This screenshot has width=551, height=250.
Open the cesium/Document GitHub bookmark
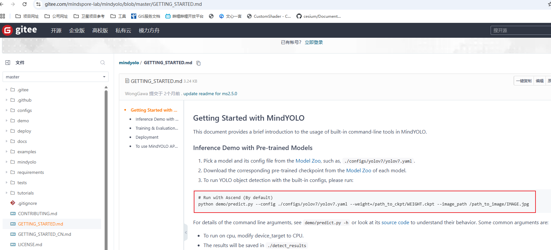319,16
